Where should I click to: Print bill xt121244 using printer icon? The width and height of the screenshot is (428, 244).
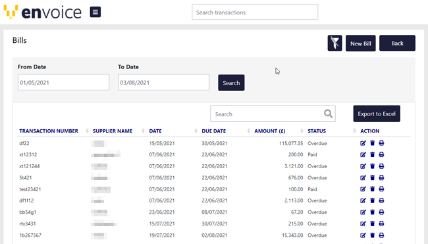(381, 166)
